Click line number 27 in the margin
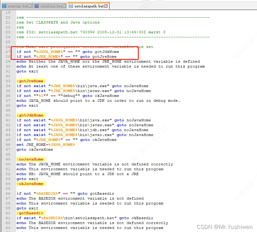Screen dimensions: 257x232 (8, 52)
